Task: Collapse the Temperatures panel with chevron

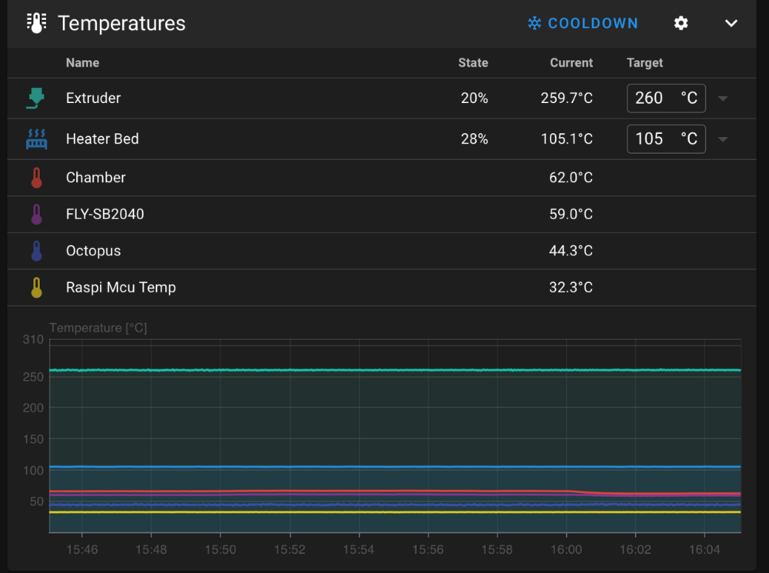Action: (x=731, y=23)
